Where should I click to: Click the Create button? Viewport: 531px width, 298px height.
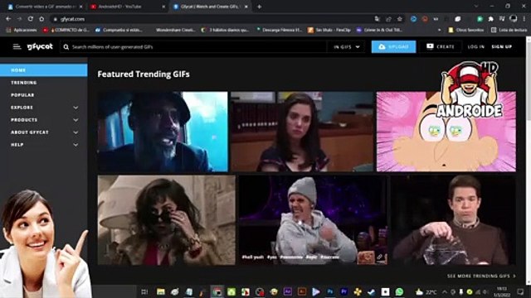441,46
